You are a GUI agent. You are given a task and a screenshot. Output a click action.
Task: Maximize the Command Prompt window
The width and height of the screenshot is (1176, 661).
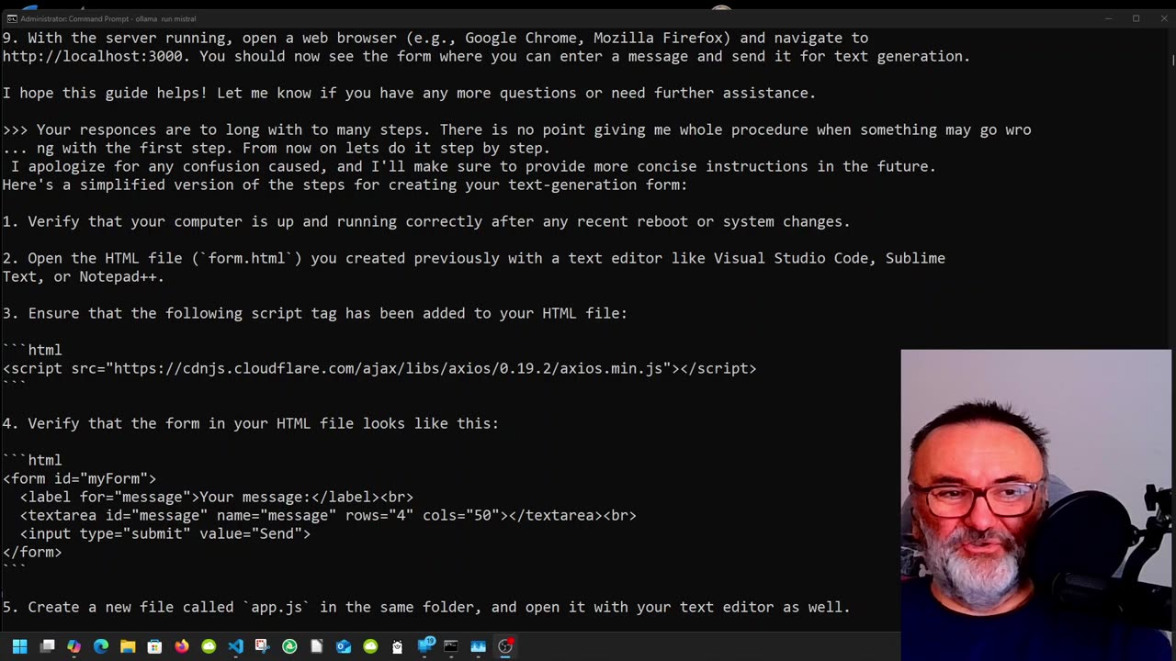tap(1136, 18)
